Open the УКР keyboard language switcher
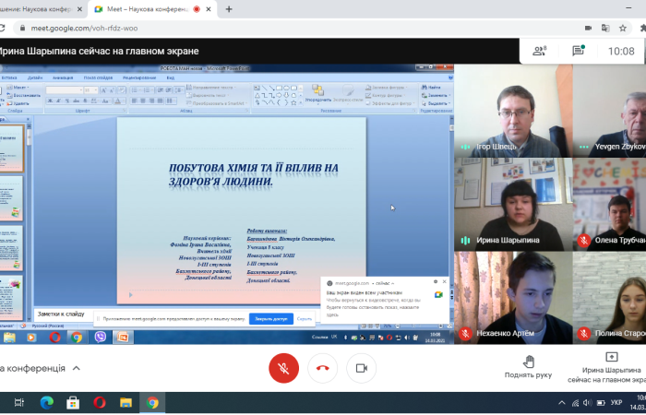Screen dimensions: 646x415 pyautogui.click(x=617, y=403)
